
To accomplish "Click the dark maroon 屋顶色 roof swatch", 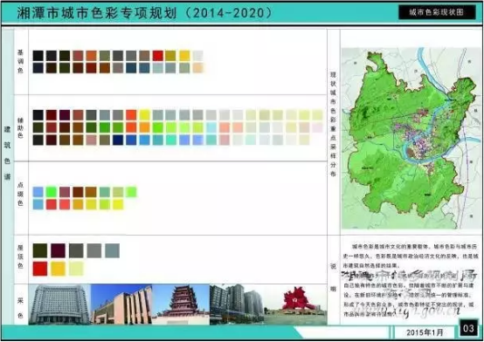I will tap(58, 250).
